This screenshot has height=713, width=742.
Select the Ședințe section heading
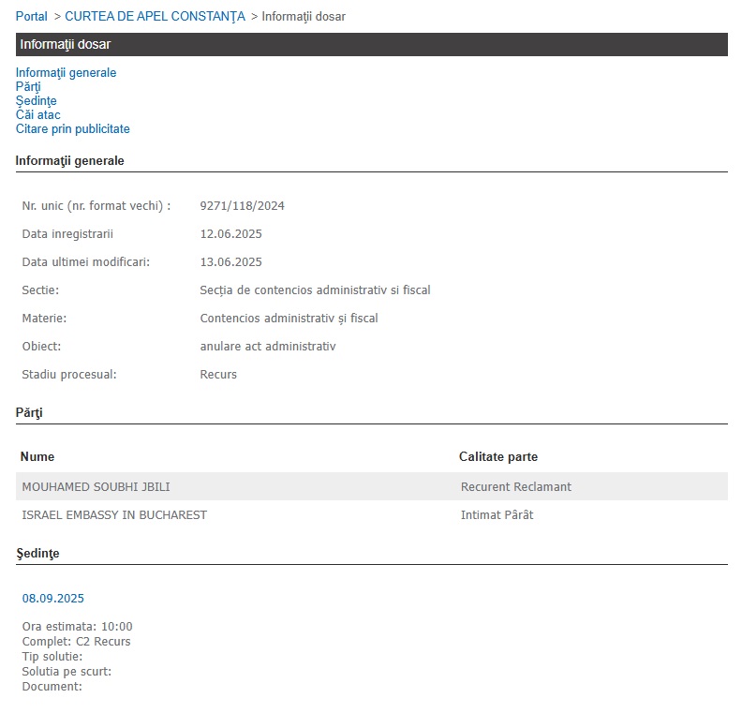click(37, 553)
